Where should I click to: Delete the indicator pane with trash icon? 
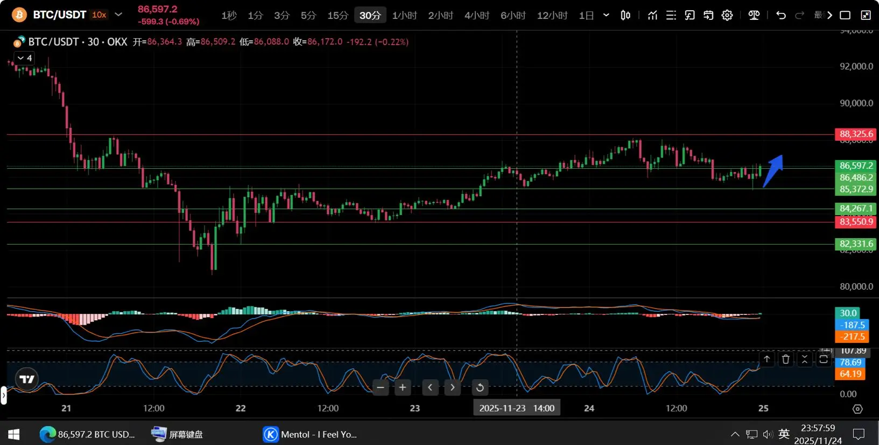tap(785, 359)
